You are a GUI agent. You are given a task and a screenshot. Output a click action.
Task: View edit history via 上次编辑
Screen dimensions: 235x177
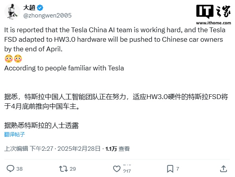pos(16,149)
